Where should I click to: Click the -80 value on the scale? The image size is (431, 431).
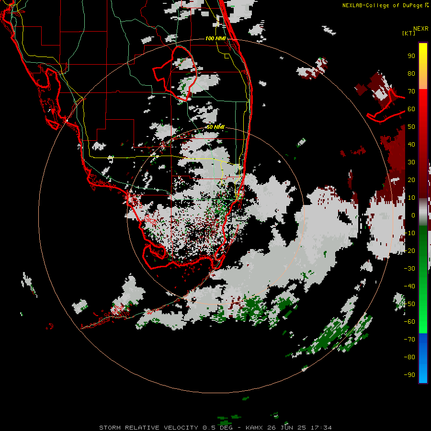pos(409,357)
